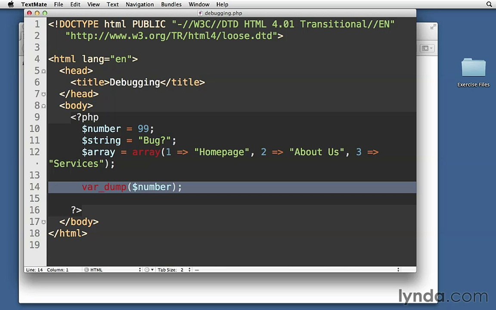Click the lang="en" attribute on line 4
This screenshot has width=496, height=310.
107,59
